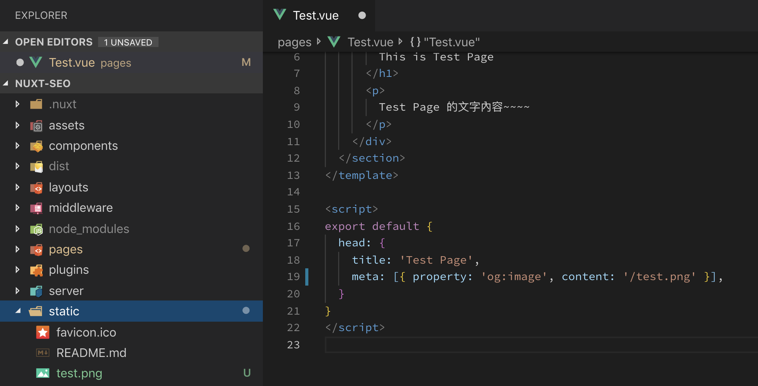758x386 pixels.
Task: Click the plugins folder icon
Action: pyautogui.click(x=36, y=270)
